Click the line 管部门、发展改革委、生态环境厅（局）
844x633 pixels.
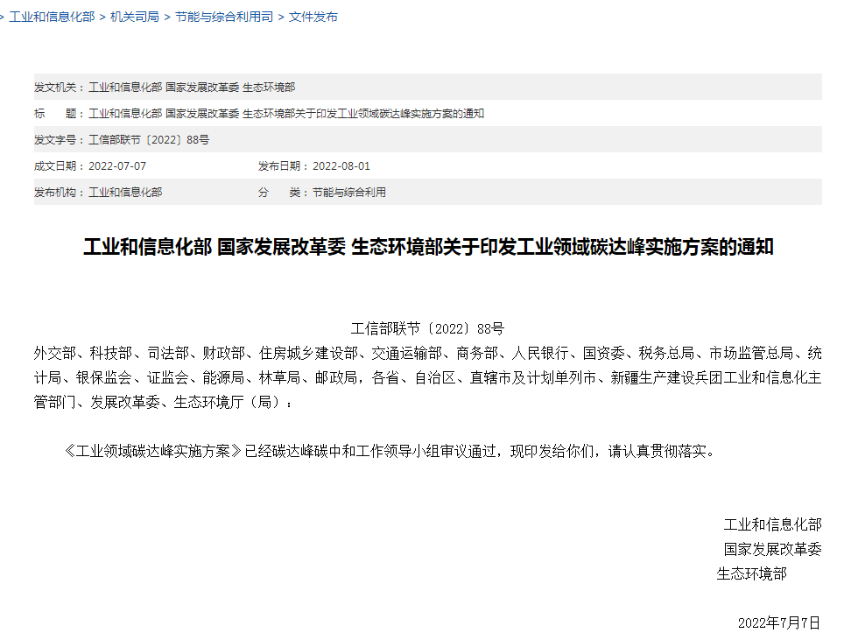tap(163, 403)
